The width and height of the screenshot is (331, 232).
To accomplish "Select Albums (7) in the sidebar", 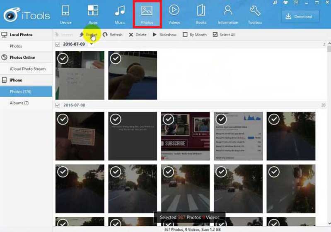I will [x=19, y=103].
